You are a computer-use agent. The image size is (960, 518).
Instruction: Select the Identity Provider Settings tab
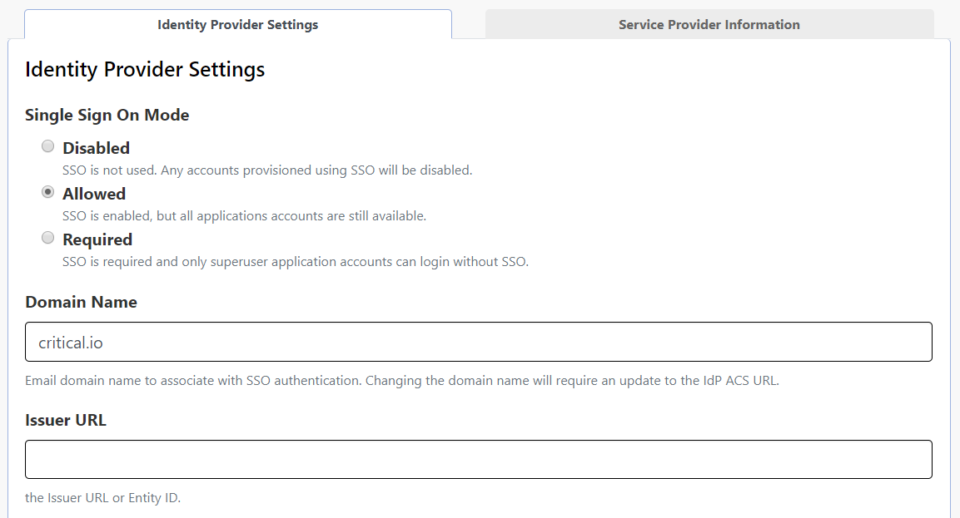click(x=237, y=25)
